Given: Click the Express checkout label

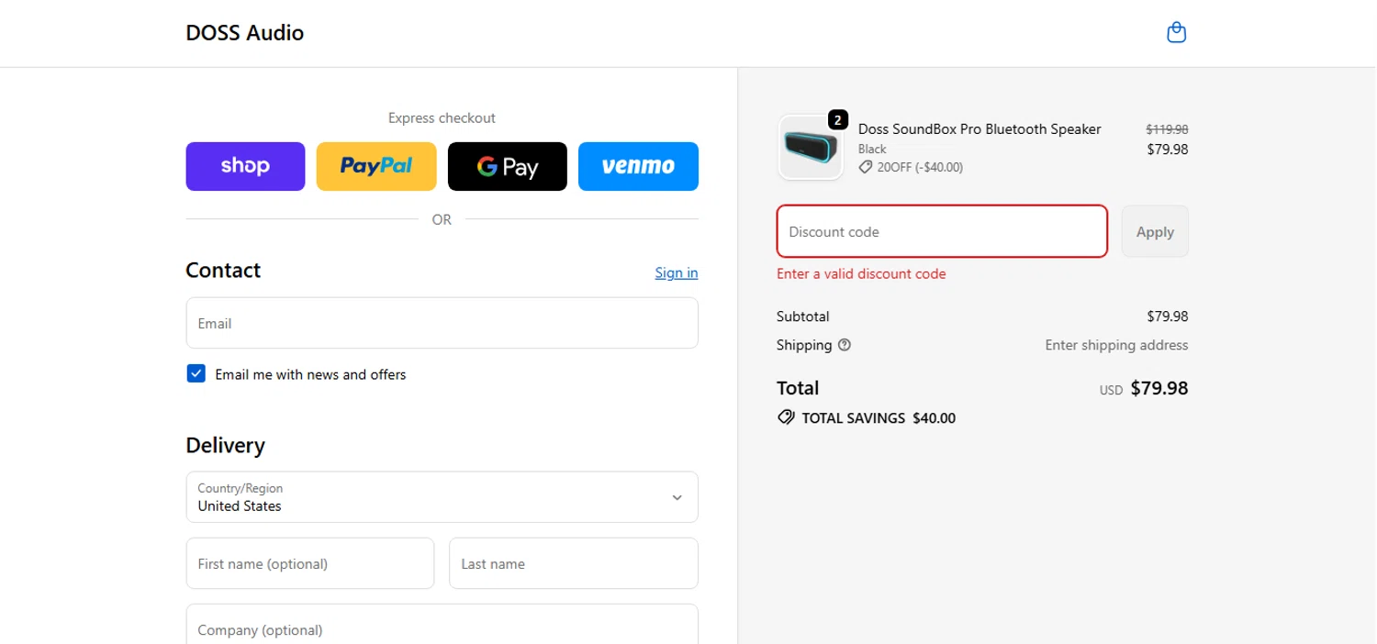Looking at the screenshot, I should click(442, 117).
